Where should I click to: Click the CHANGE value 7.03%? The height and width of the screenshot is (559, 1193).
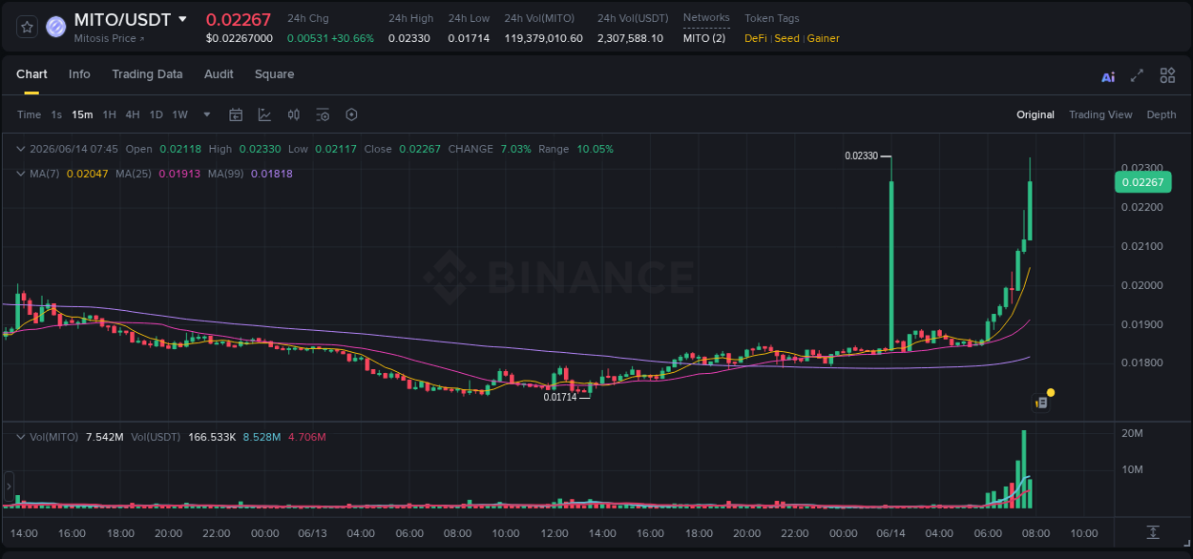(x=515, y=149)
